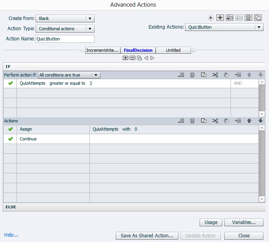
Task: Insert a condition row icon
Action: point(238,75)
